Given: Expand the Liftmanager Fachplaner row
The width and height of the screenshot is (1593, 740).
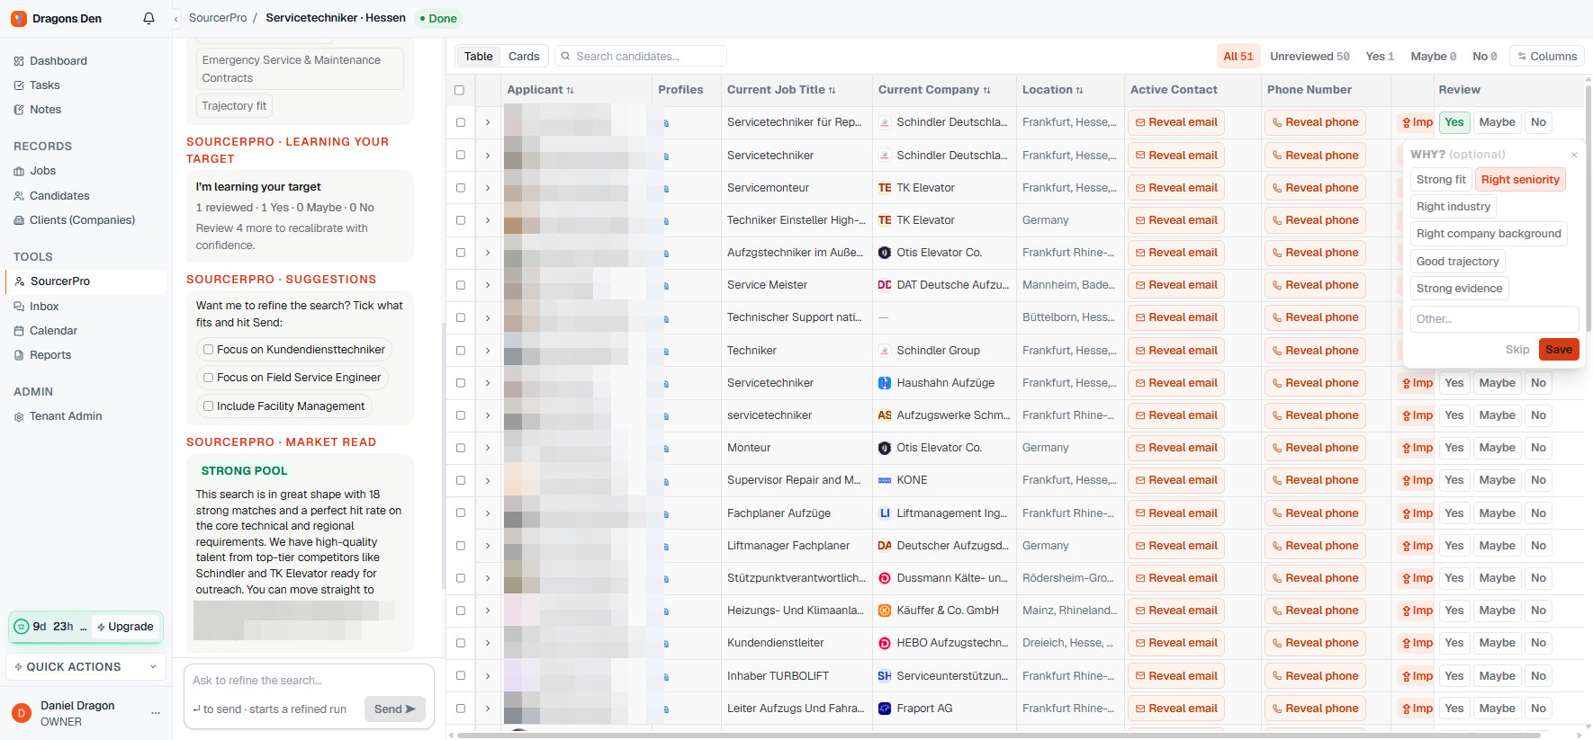Looking at the screenshot, I should coord(488,546).
